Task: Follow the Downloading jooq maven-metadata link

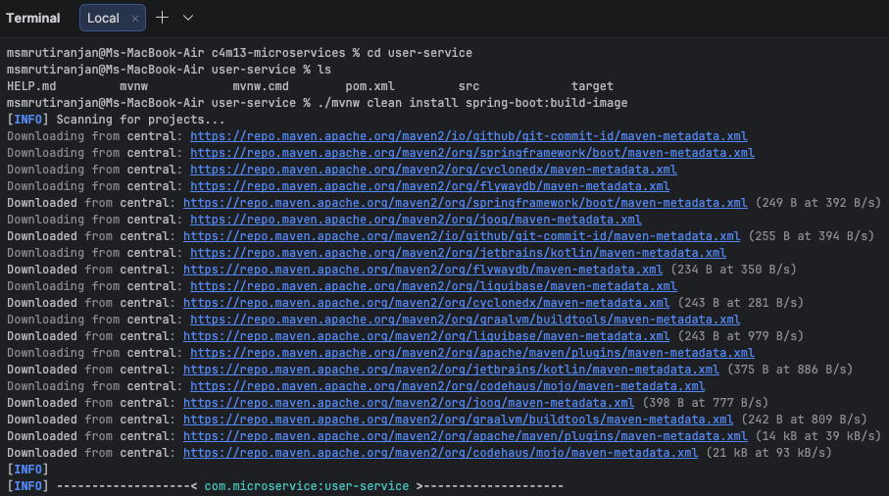Action: click(416, 220)
